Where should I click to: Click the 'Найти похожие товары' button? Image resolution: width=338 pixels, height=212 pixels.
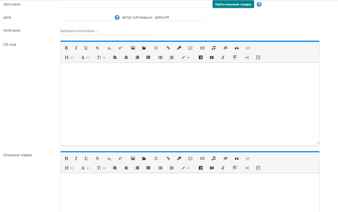click(233, 4)
